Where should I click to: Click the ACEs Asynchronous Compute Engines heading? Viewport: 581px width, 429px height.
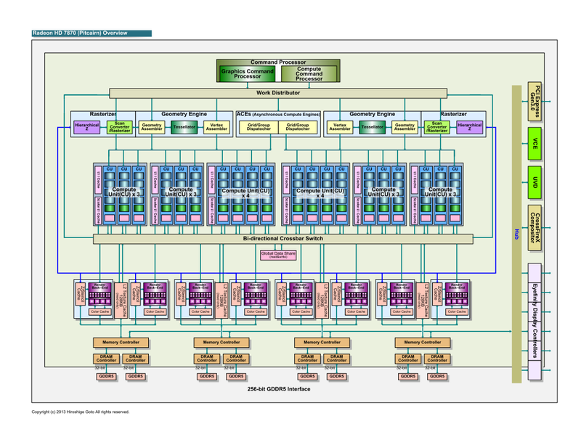click(x=278, y=115)
